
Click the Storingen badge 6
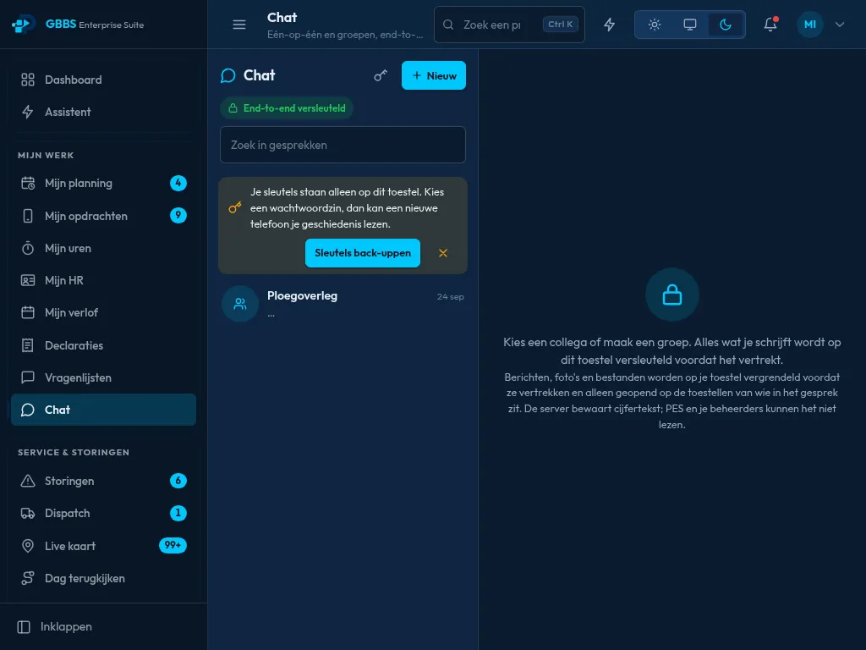[x=178, y=481]
